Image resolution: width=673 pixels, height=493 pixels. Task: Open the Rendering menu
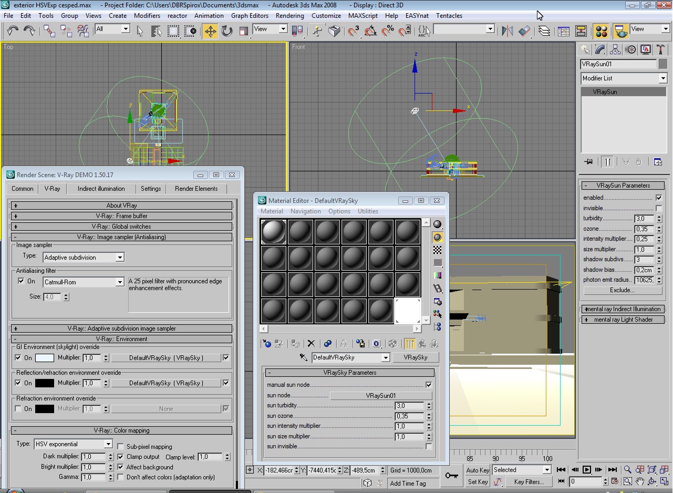[x=289, y=15]
